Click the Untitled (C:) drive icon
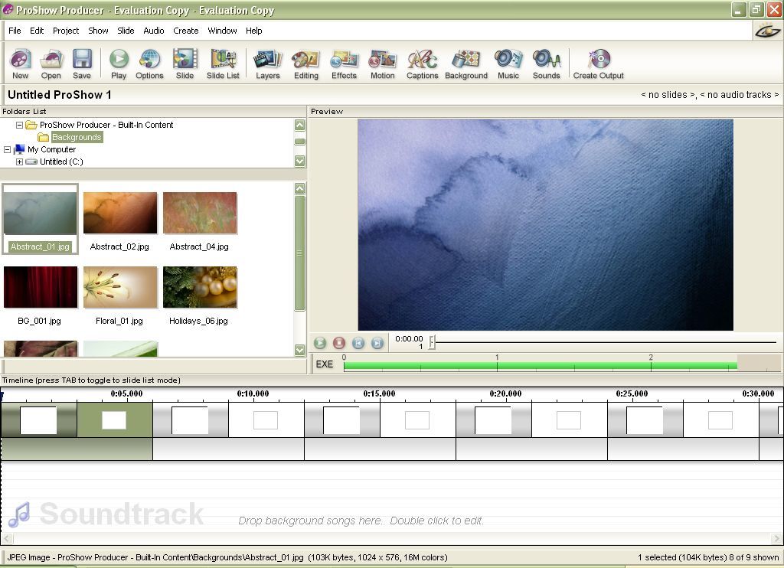Image resolution: width=784 pixels, height=568 pixels. point(31,162)
